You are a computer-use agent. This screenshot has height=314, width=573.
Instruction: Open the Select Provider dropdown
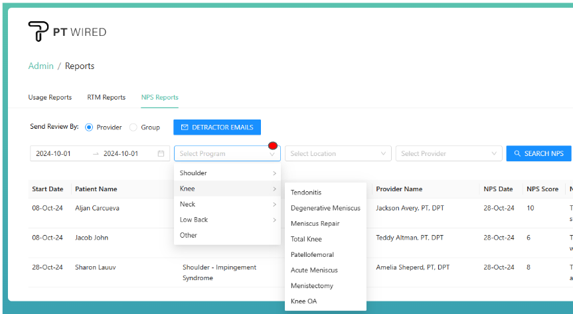tap(448, 153)
